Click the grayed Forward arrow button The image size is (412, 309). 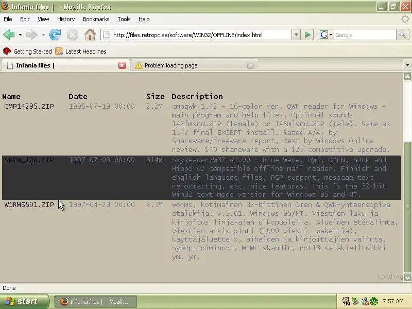click(32, 35)
